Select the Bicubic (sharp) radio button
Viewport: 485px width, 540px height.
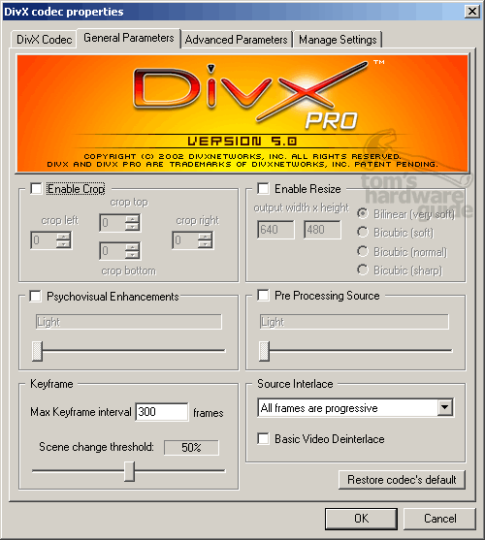tap(363, 270)
